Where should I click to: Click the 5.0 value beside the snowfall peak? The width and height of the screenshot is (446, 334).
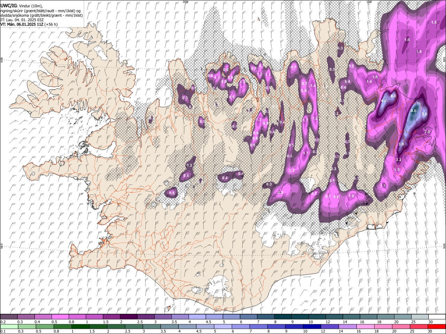424,114
